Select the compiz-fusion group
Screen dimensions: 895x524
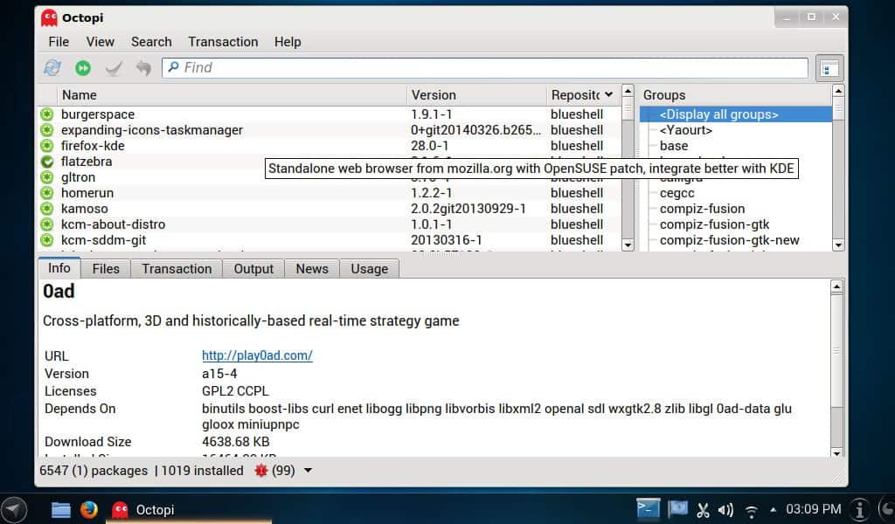point(703,209)
